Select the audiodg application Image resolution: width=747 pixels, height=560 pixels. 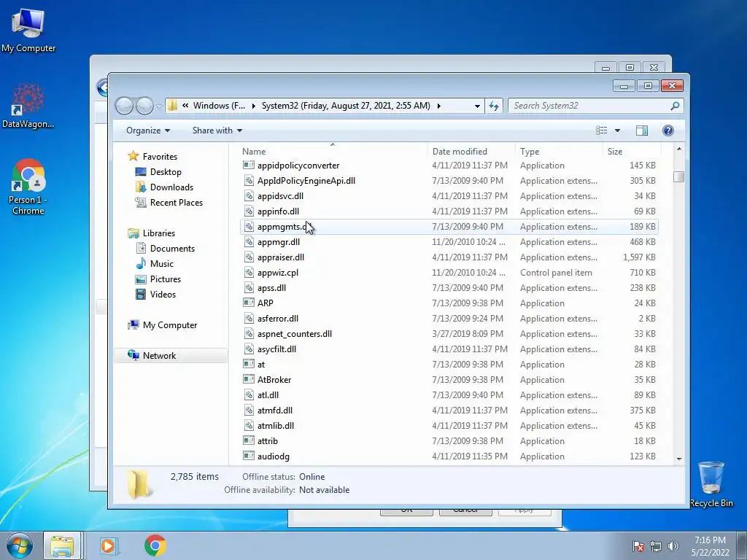[449, 456]
